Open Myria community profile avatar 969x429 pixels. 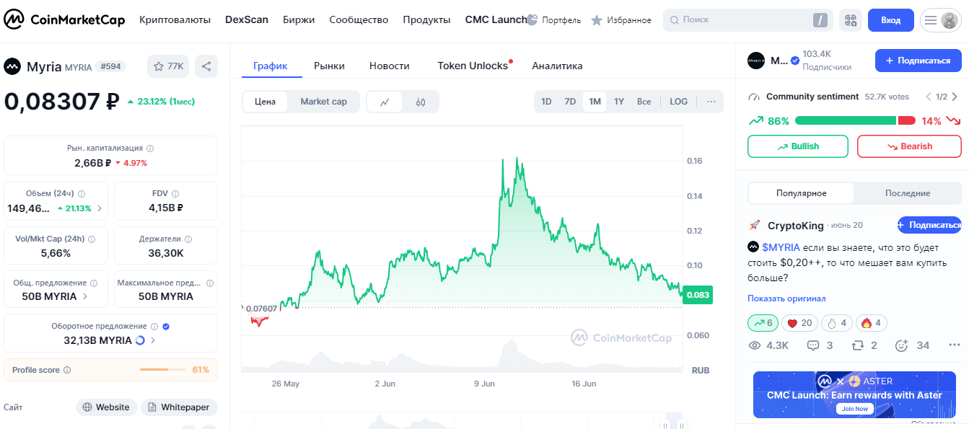pos(756,61)
